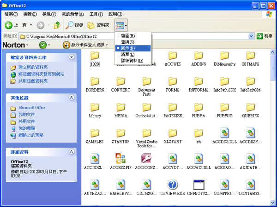Open the back button history dropdown
Image resolution: width=277 pixels, height=207 pixels.
pos(31,25)
